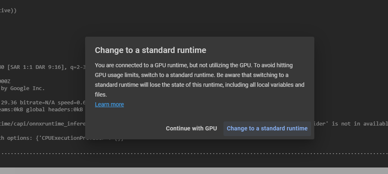The width and height of the screenshot is (388, 174).
Task: Click the "global headers:0kB" output line
Action: pos(41,109)
